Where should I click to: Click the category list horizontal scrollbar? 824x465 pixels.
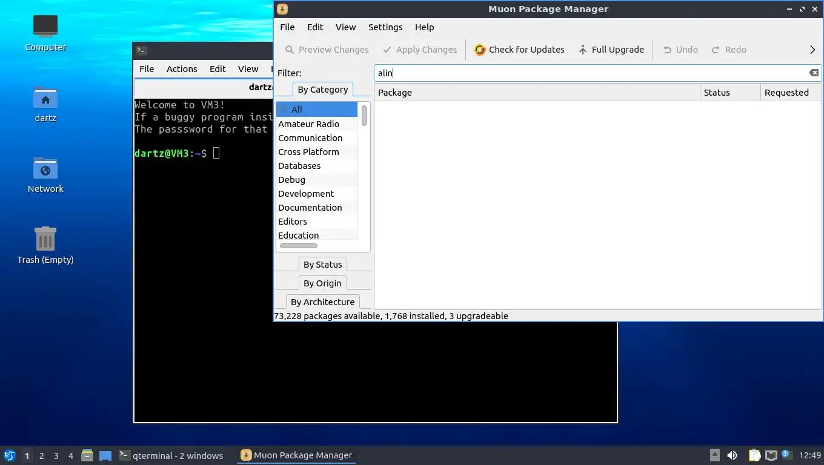click(x=299, y=246)
